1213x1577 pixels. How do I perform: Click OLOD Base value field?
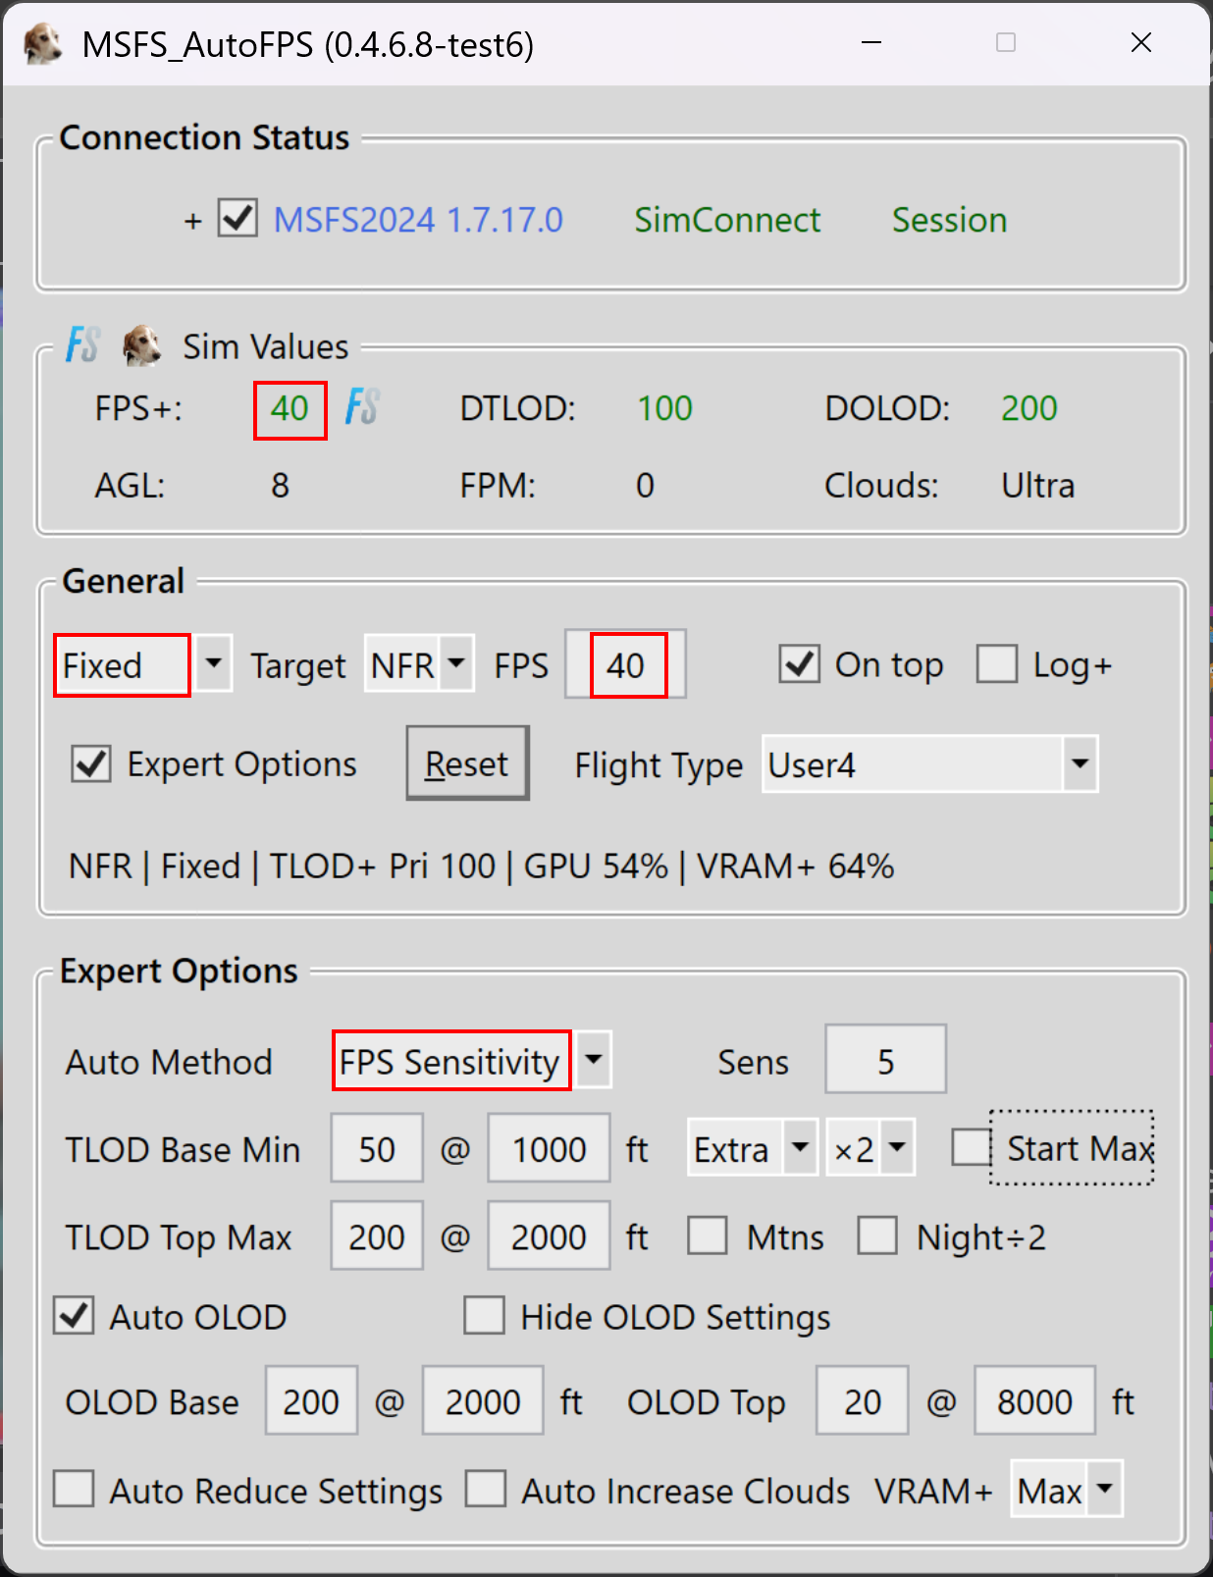[x=311, y=1400]
